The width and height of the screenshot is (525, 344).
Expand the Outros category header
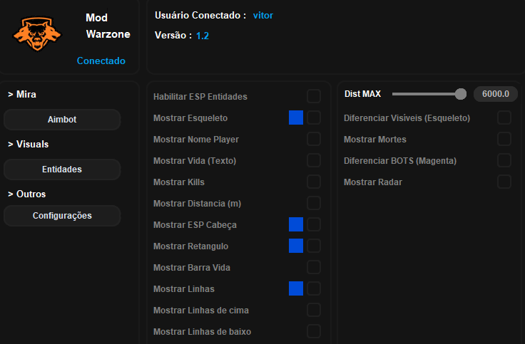26,194
